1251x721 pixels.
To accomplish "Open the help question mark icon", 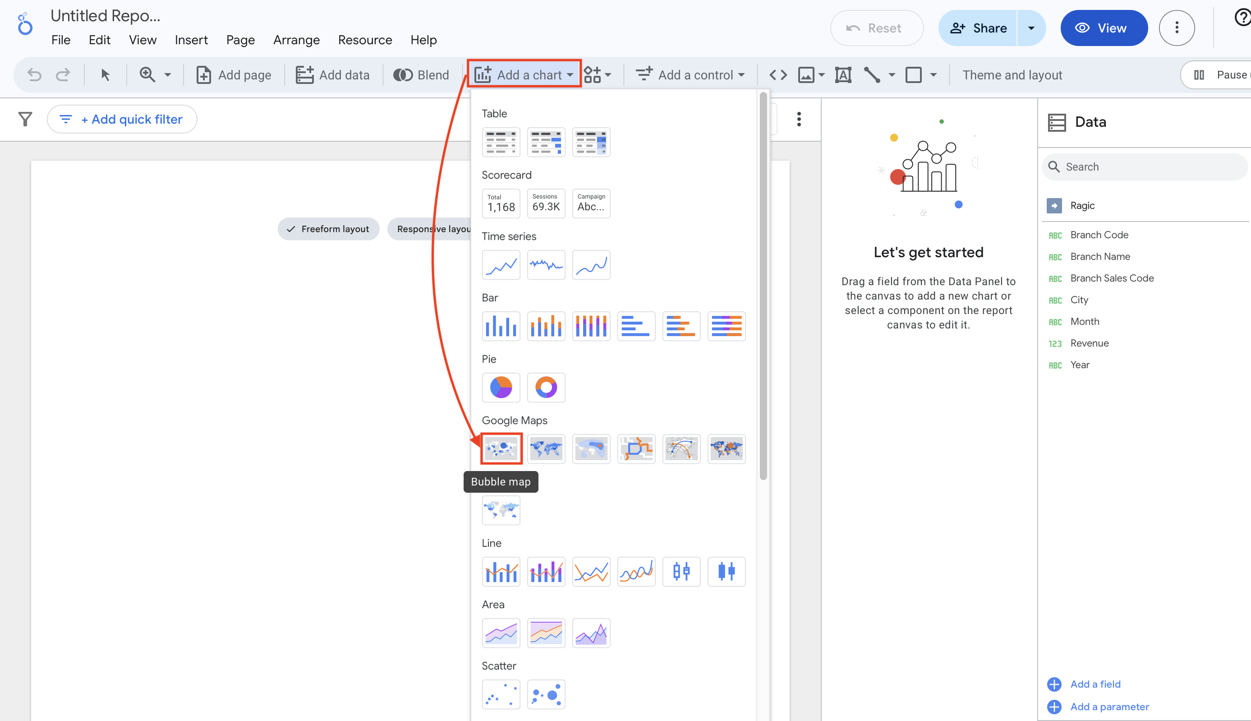I will coord(1242,18).
